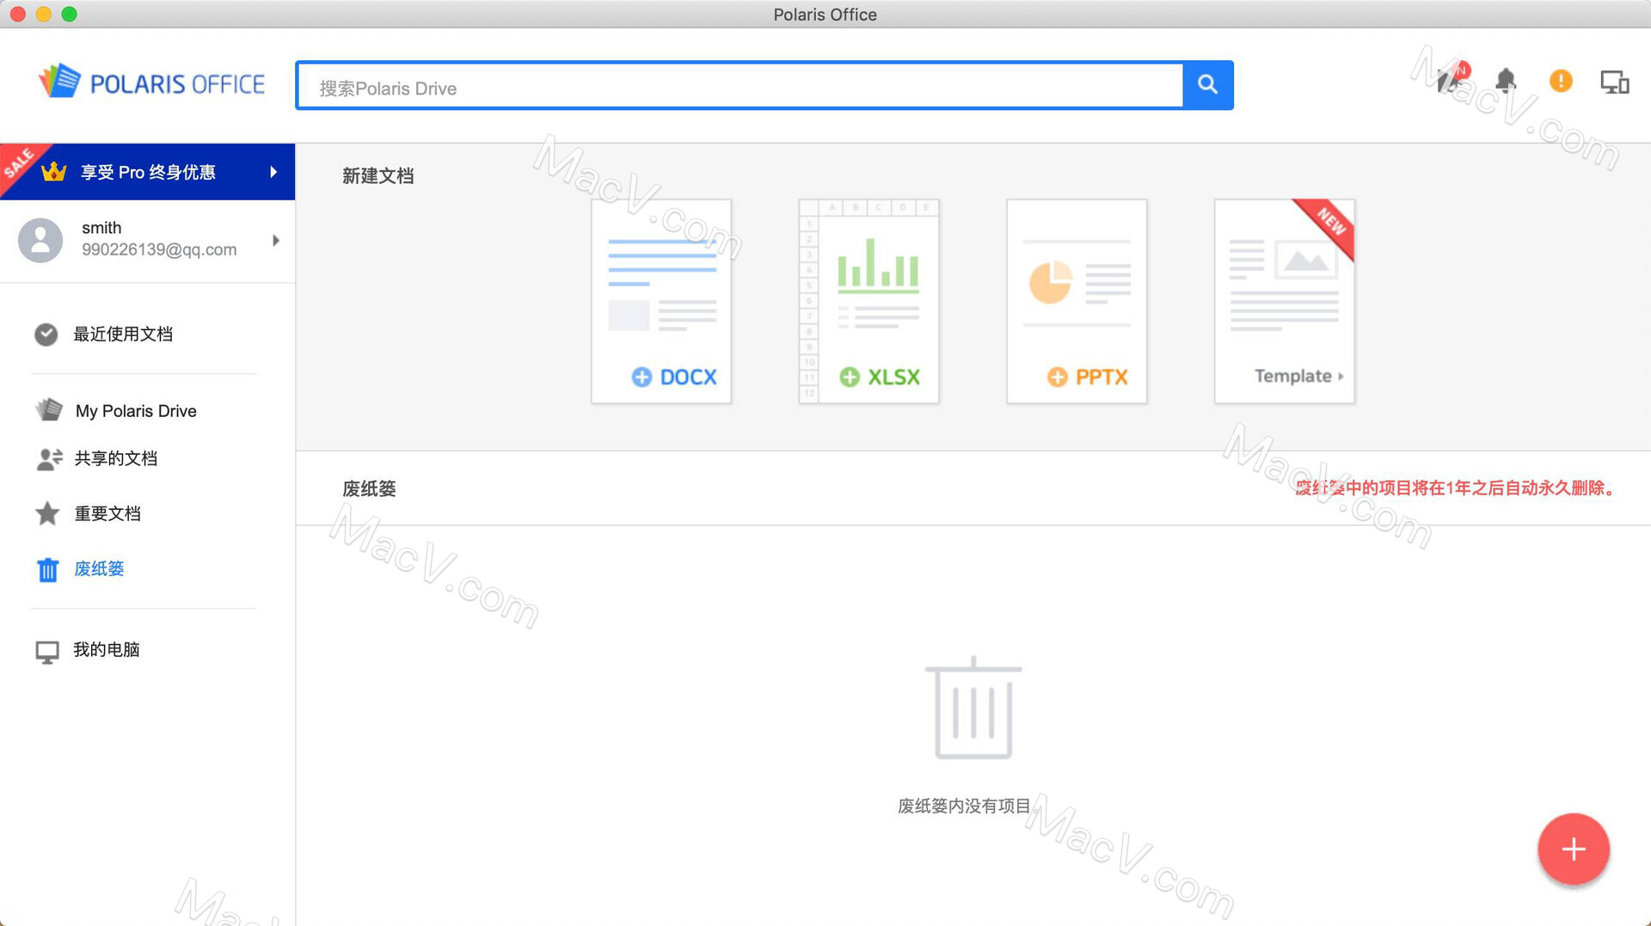Image resolution: width=1651 pixels, height=926 pixels.
Task: Click the orange exclamation alert icon
Action: [1561, 81]
